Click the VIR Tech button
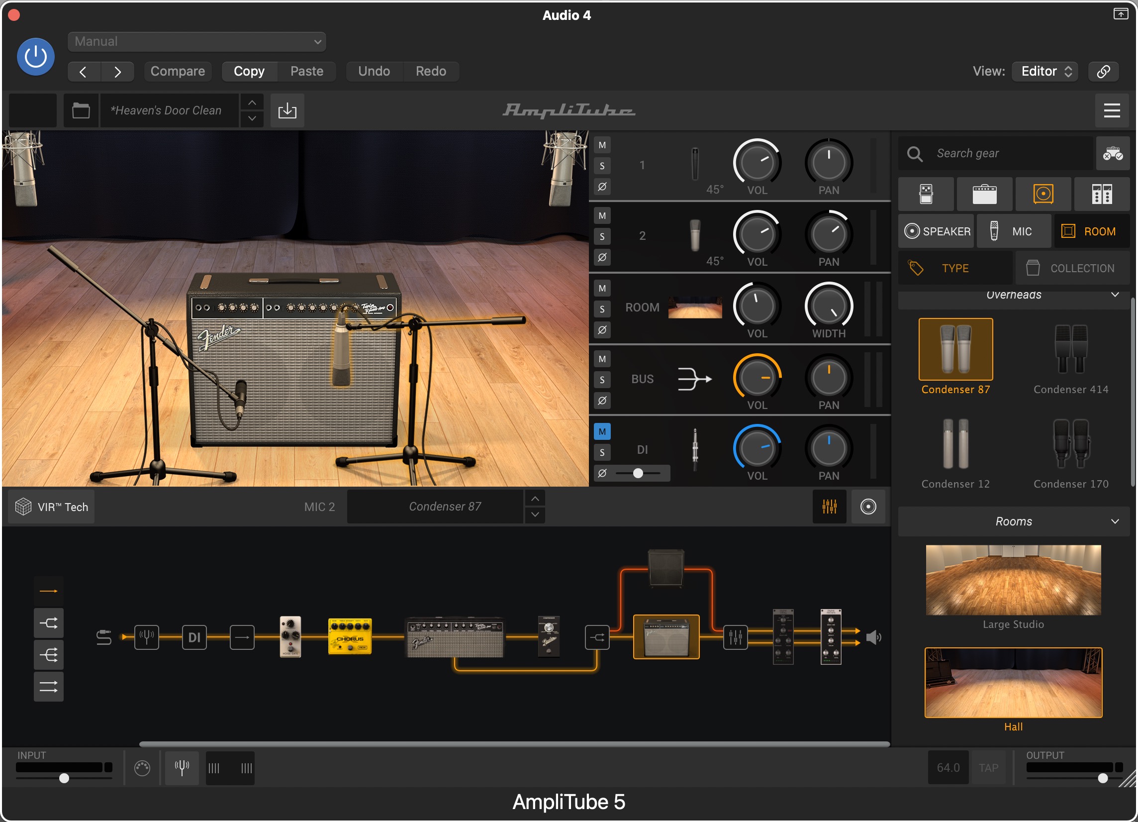Viewport: 1138px width, 822px height. 52,507
